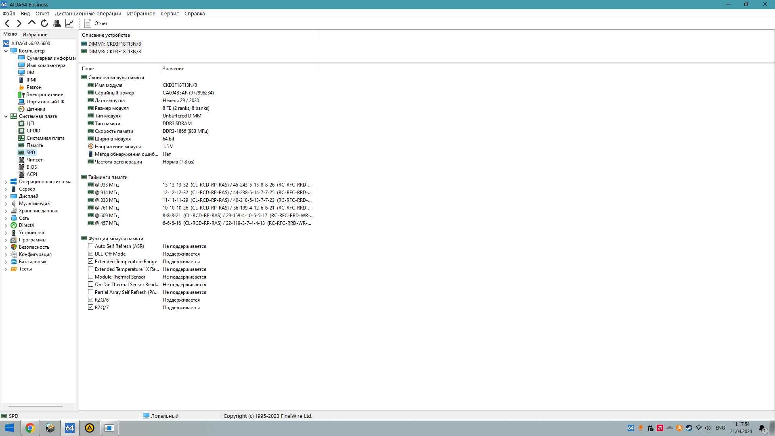The width and height of the screenshot is (775, 436).
Task: Open the Память memory icon item
Action: [x=21, y=145]
